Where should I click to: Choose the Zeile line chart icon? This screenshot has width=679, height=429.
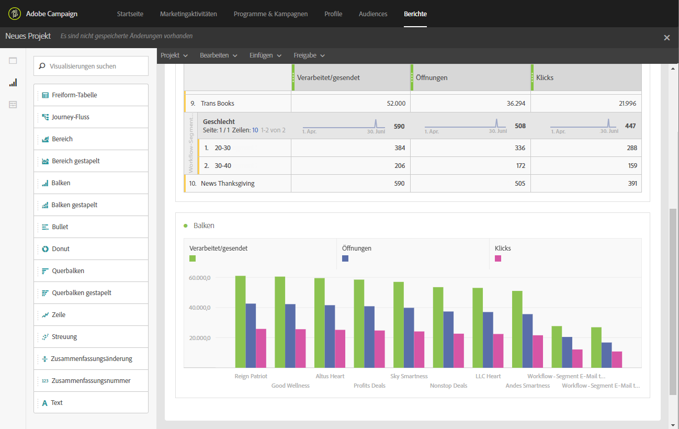pos(46,315)
